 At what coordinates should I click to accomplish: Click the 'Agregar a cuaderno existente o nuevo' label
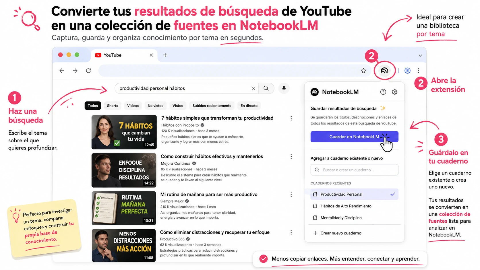click(x=347, y=158)
